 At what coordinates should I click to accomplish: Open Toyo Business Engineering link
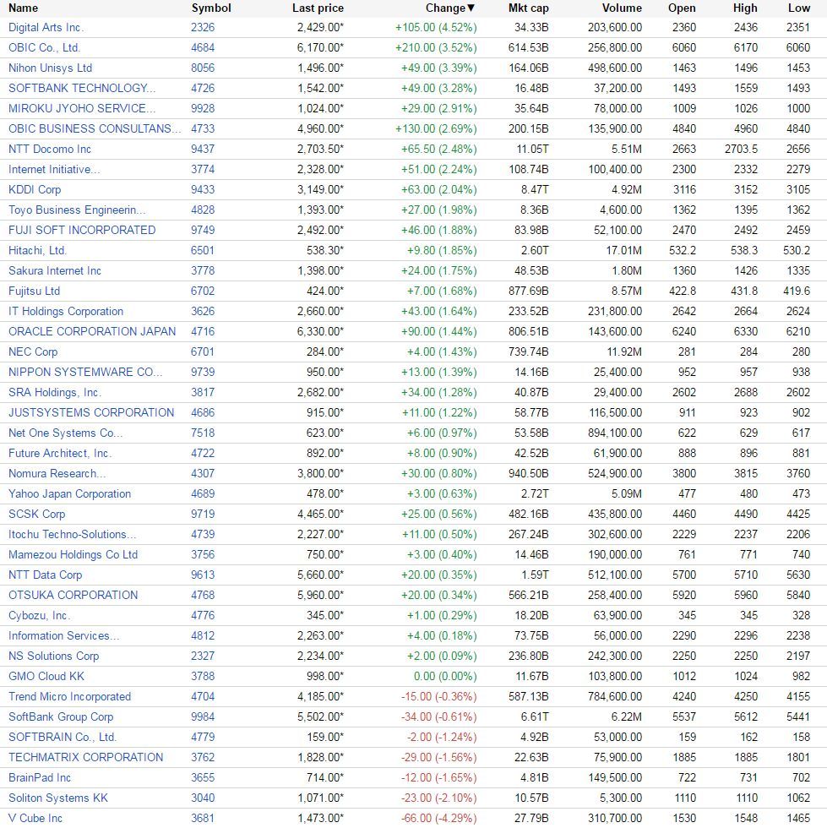pos(77,210)
